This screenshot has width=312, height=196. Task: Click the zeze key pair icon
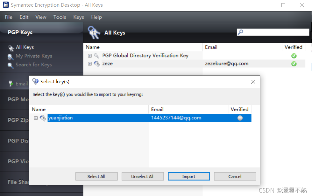click(97, 64)
